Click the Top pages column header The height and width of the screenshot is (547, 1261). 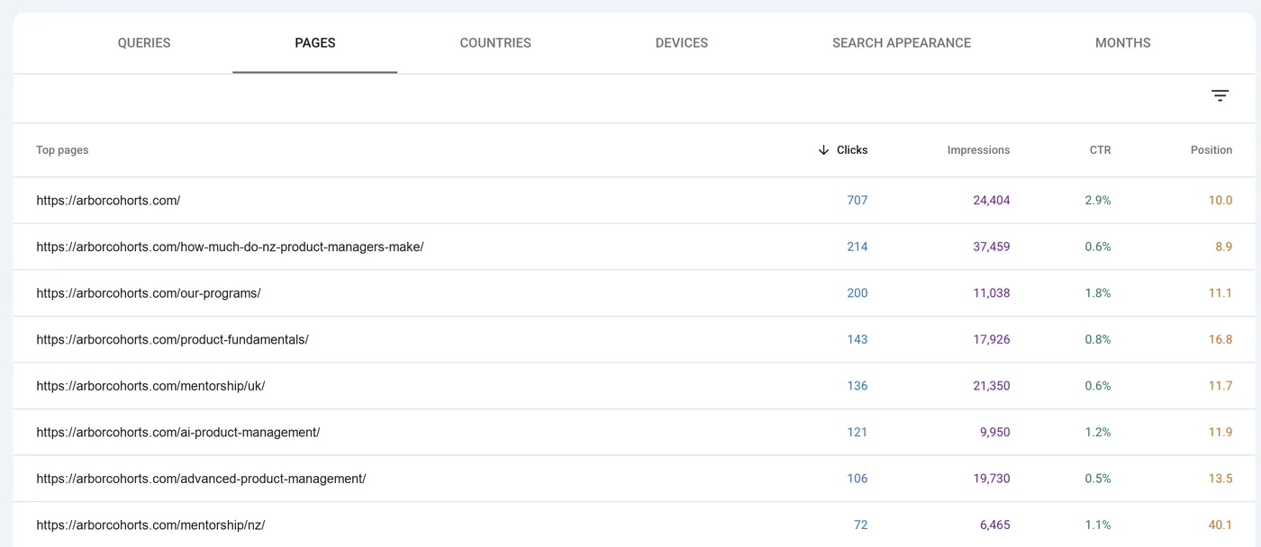point(62,150)
